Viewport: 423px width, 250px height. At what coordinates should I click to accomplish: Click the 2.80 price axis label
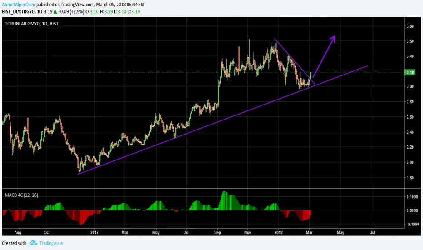(x=410, y=102)
